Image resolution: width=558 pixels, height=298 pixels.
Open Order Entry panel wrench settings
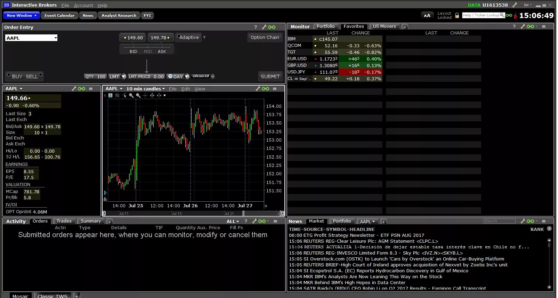(264, 27)
